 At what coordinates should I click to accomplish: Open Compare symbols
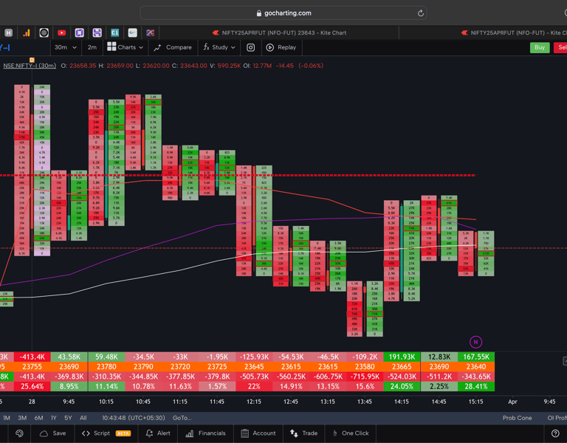click(179, 47)
